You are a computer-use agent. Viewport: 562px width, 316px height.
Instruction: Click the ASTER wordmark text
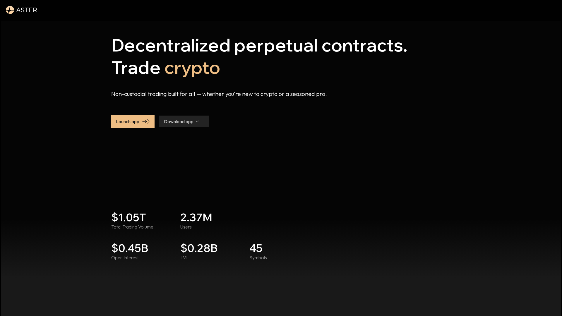27,10
